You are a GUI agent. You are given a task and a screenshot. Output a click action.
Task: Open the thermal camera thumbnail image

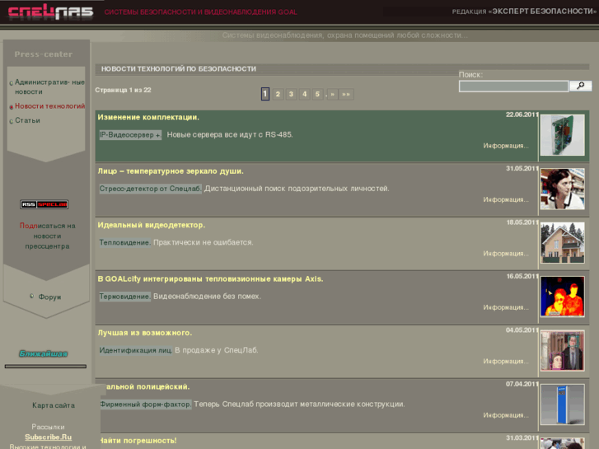(x=562, y=297)
